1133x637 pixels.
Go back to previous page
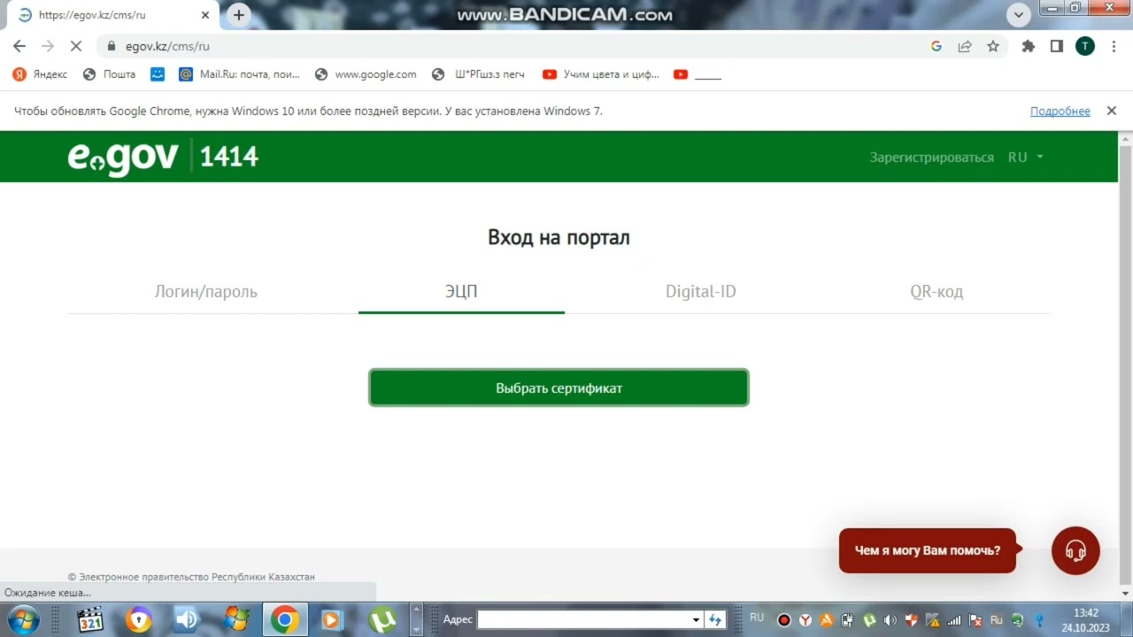19,46
